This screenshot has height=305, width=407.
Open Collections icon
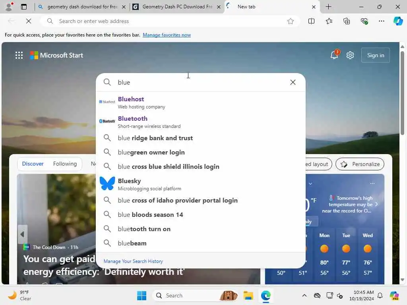347,21
